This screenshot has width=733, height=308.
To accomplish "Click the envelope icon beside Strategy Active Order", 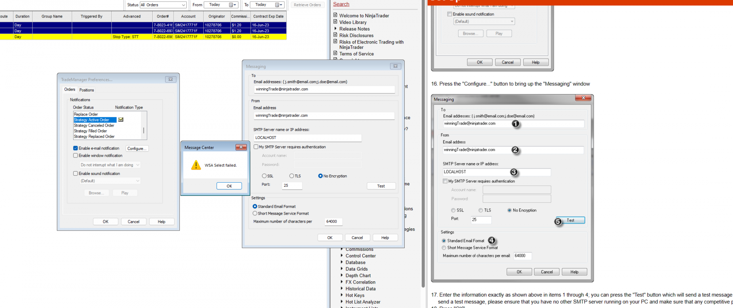I will pos(121,120).
